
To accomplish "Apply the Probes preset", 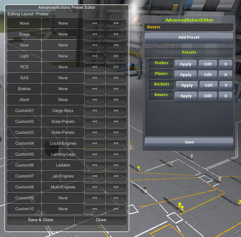I will point(185,64).
